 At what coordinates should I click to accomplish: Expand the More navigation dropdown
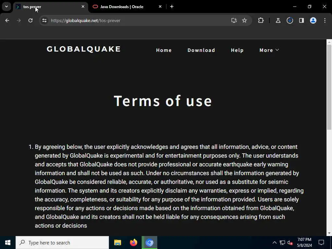[x=269, y=50]
